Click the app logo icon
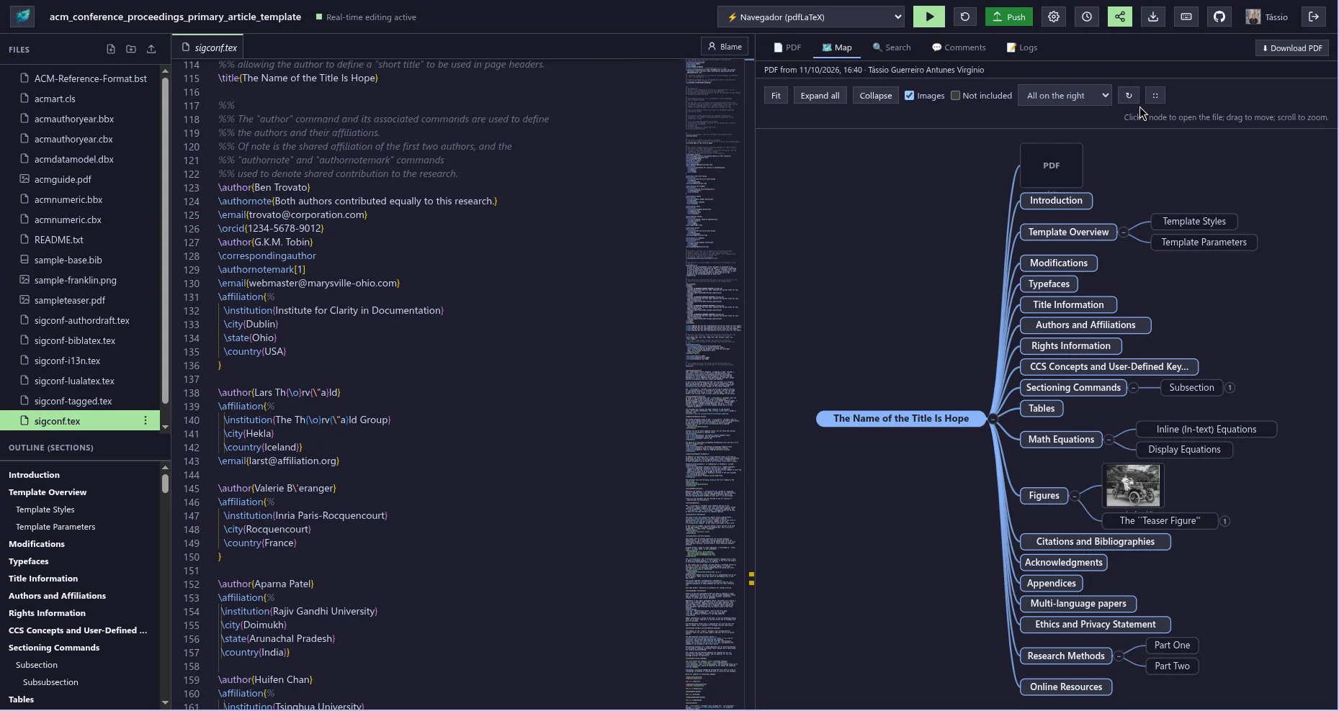This screenshot has height=711, width=1339. (23, 16)
